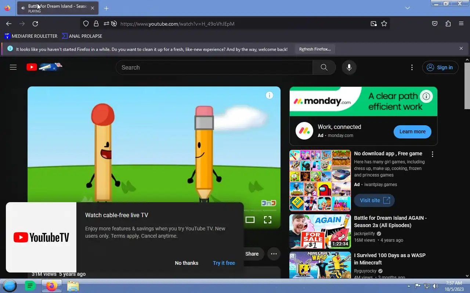
Task: Reload the page with the refresh icon
Action: [35, 24]
